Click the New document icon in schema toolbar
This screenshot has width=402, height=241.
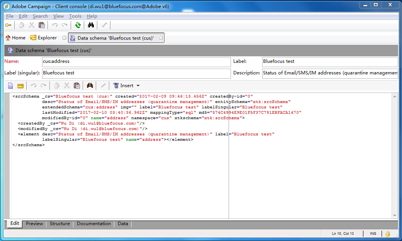tap(10, 86)
